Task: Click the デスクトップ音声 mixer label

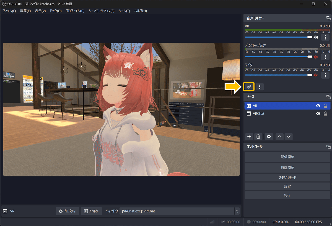Action: pos(256,45)
